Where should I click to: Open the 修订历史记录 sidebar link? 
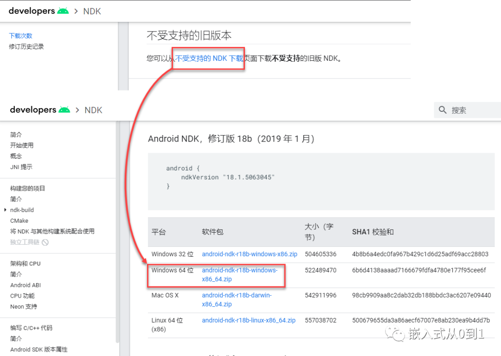pyautogui.click(x=26, y=47)
